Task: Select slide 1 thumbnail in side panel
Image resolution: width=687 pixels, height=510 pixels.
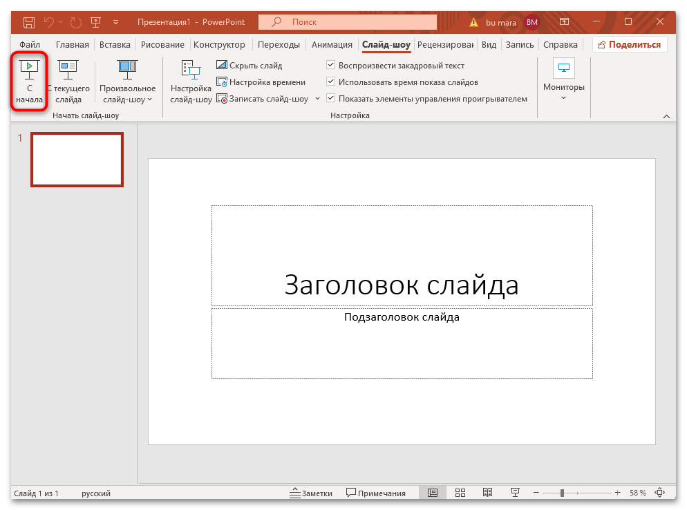Action: (77, 160)
